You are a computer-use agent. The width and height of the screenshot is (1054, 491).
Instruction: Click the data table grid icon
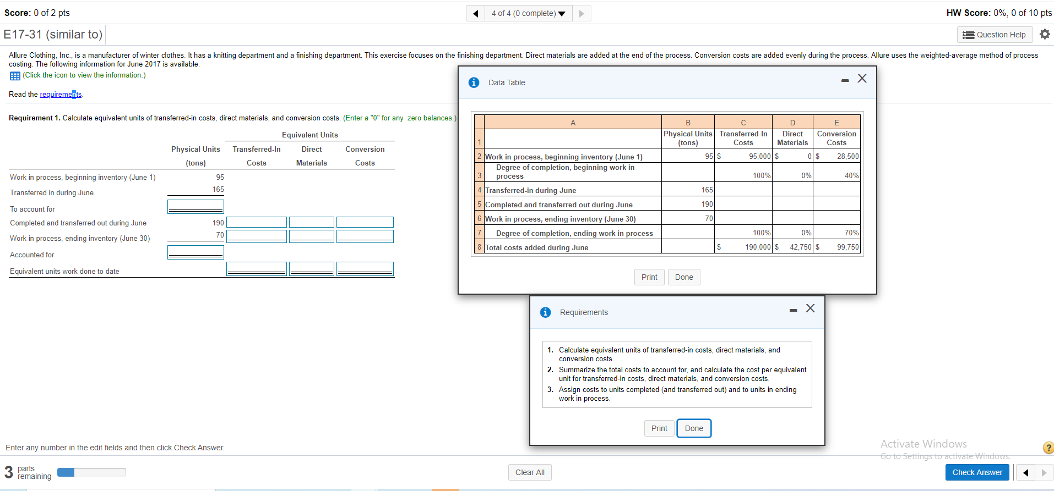(15, 76)
